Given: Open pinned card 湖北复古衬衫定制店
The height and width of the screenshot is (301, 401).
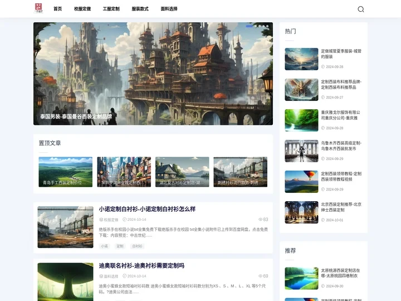Looking at the screenshot, I should click(x=182, y=172).
